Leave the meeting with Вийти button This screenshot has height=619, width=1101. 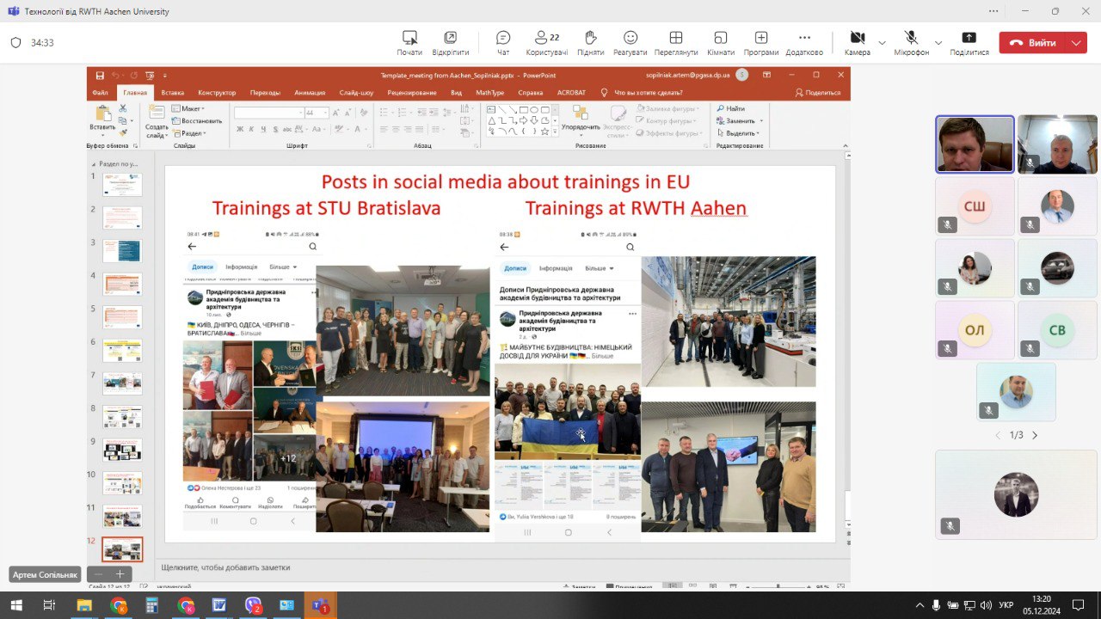coord(1033,42)
